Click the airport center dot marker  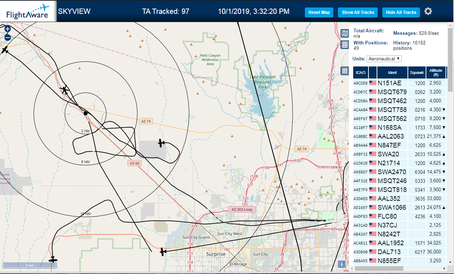tap(85, 113)
